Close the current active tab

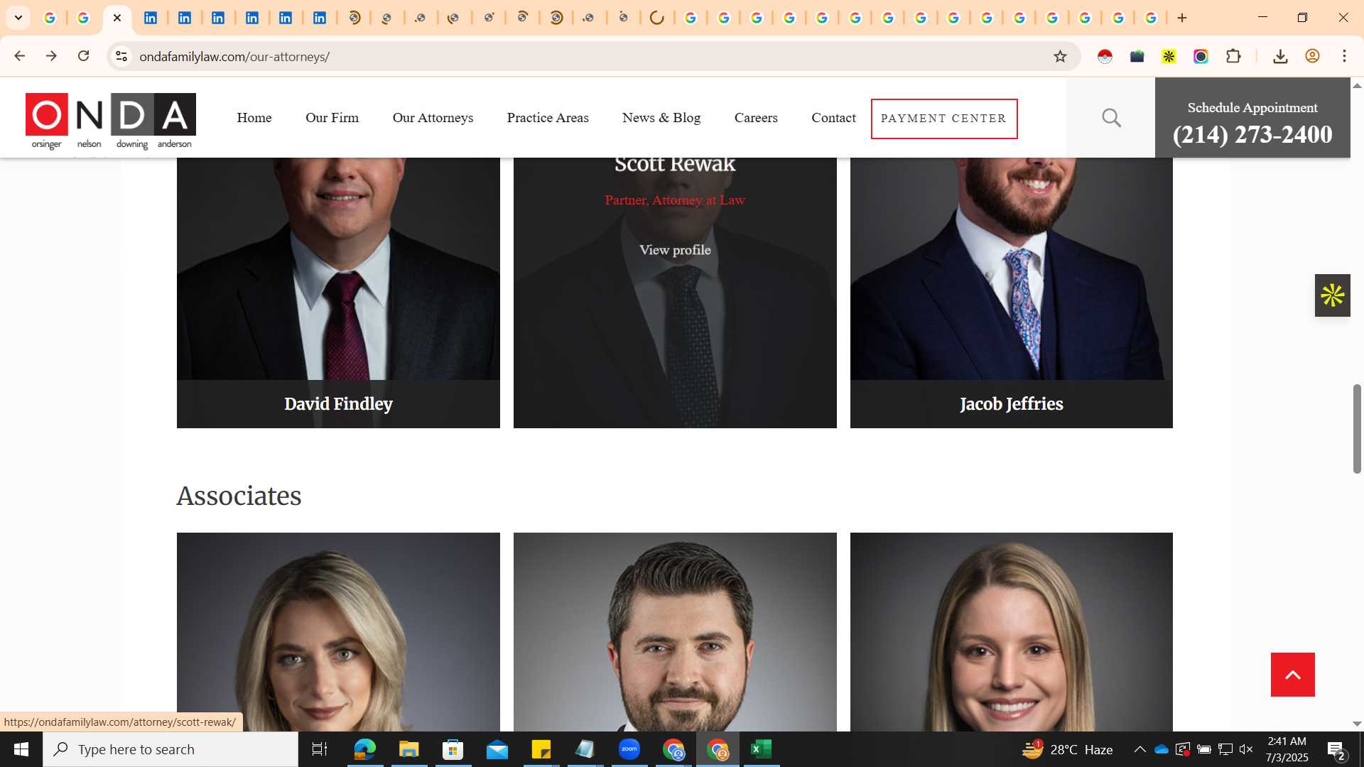pyautogui.click(x=117, y=18)
